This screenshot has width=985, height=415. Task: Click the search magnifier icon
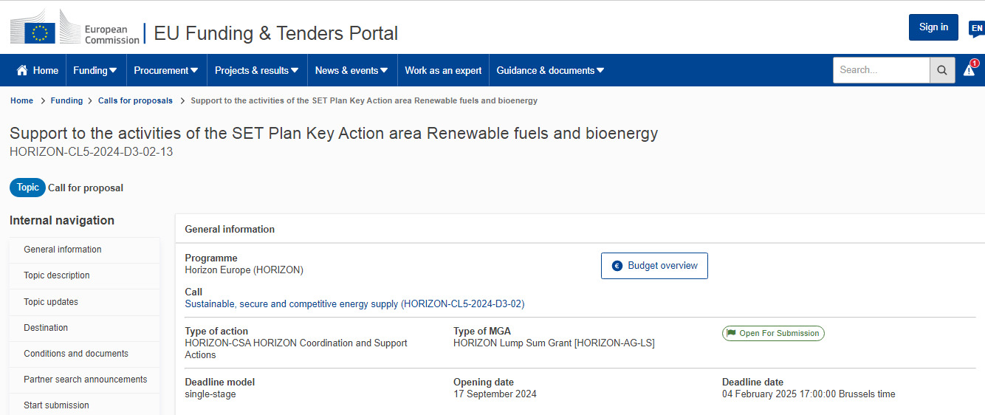(941, 70)
